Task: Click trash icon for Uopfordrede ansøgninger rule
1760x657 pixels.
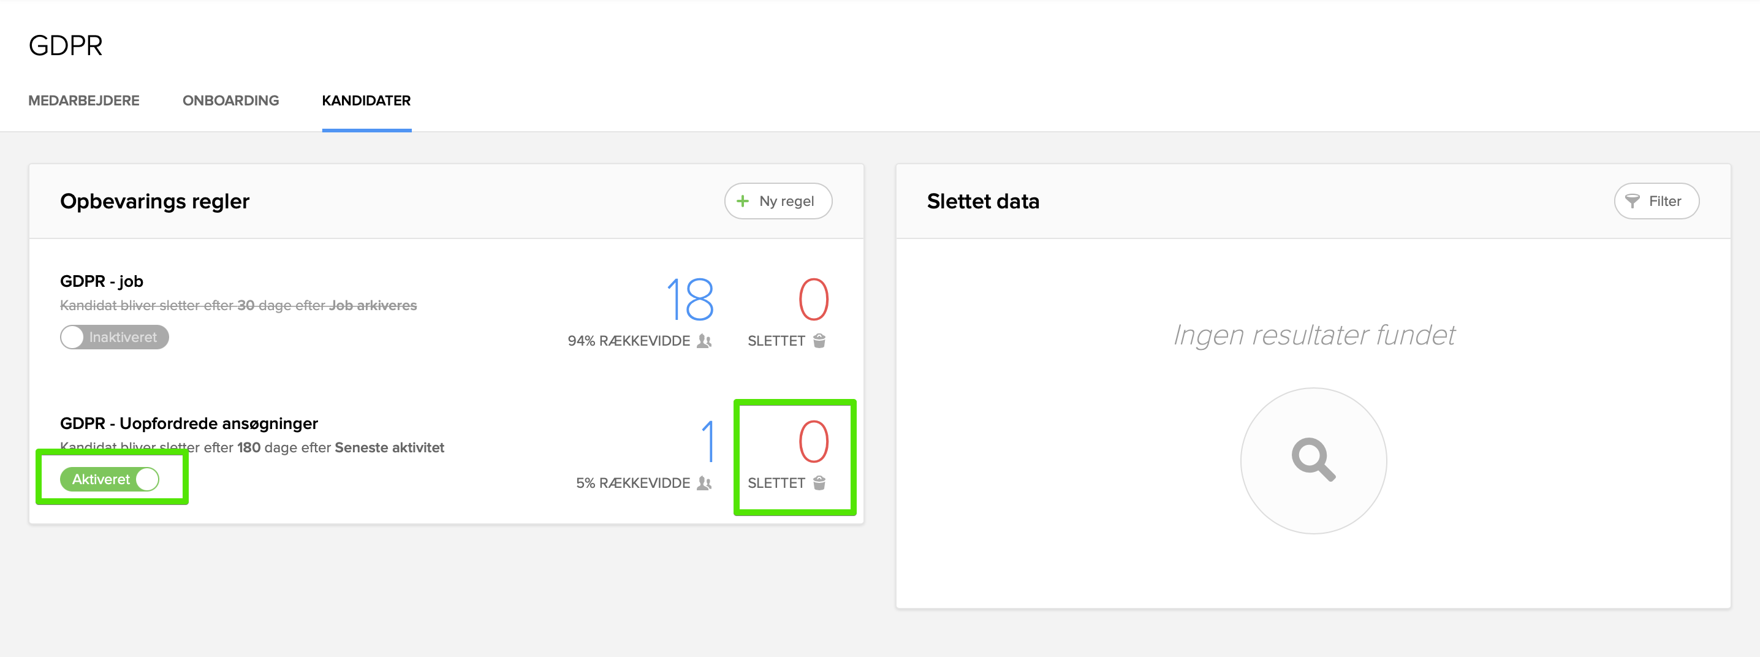Action: point(819,483)
